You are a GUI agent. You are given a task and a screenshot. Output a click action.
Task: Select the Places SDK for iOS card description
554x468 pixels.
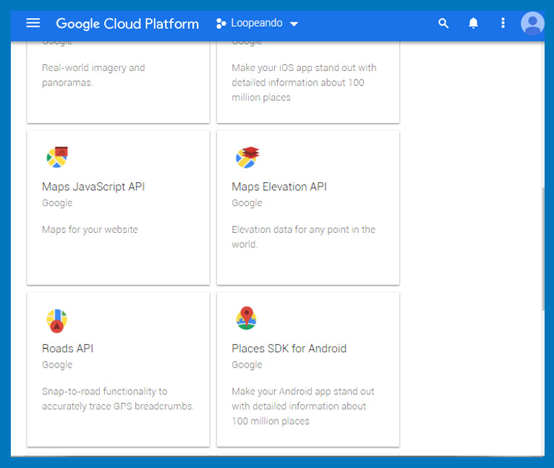click(304, 82)
